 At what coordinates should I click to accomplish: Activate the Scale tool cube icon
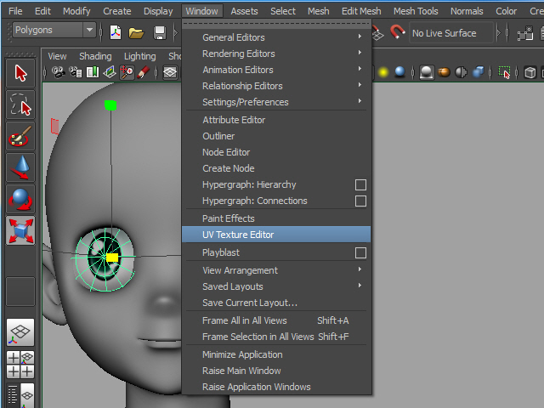20,230
